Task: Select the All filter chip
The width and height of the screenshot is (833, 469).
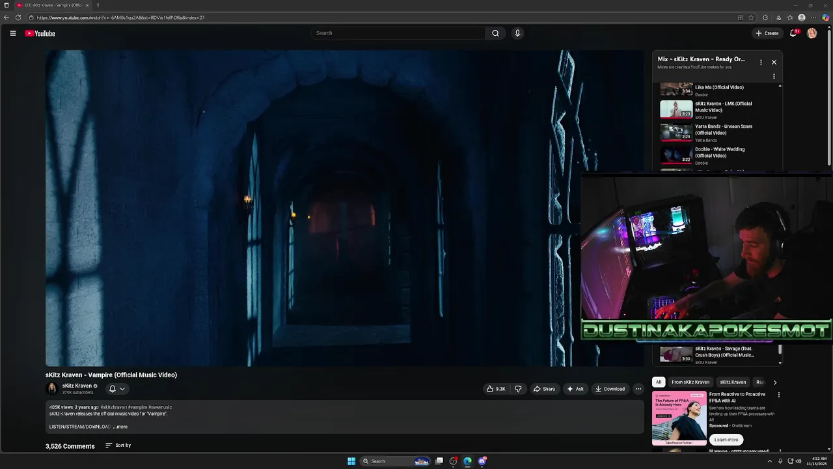Action: [659, 382]
